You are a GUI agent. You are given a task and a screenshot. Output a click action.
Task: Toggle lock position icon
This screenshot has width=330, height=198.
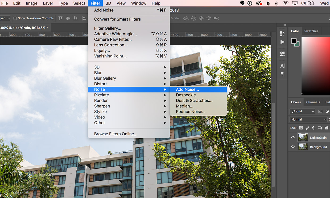pyautogui.click(x=314, y=128)
